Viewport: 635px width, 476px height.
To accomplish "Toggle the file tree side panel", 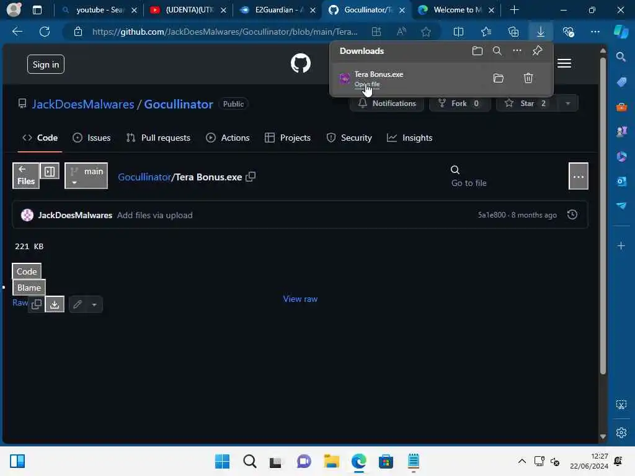I will pyautogui.click(x=50, y=172).
